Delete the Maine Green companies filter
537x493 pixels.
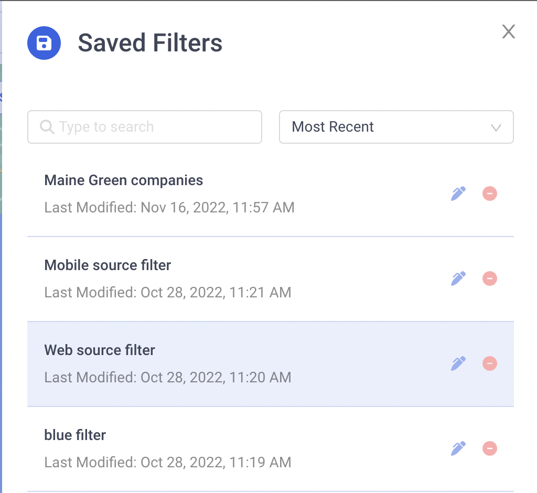pos(490,194)
